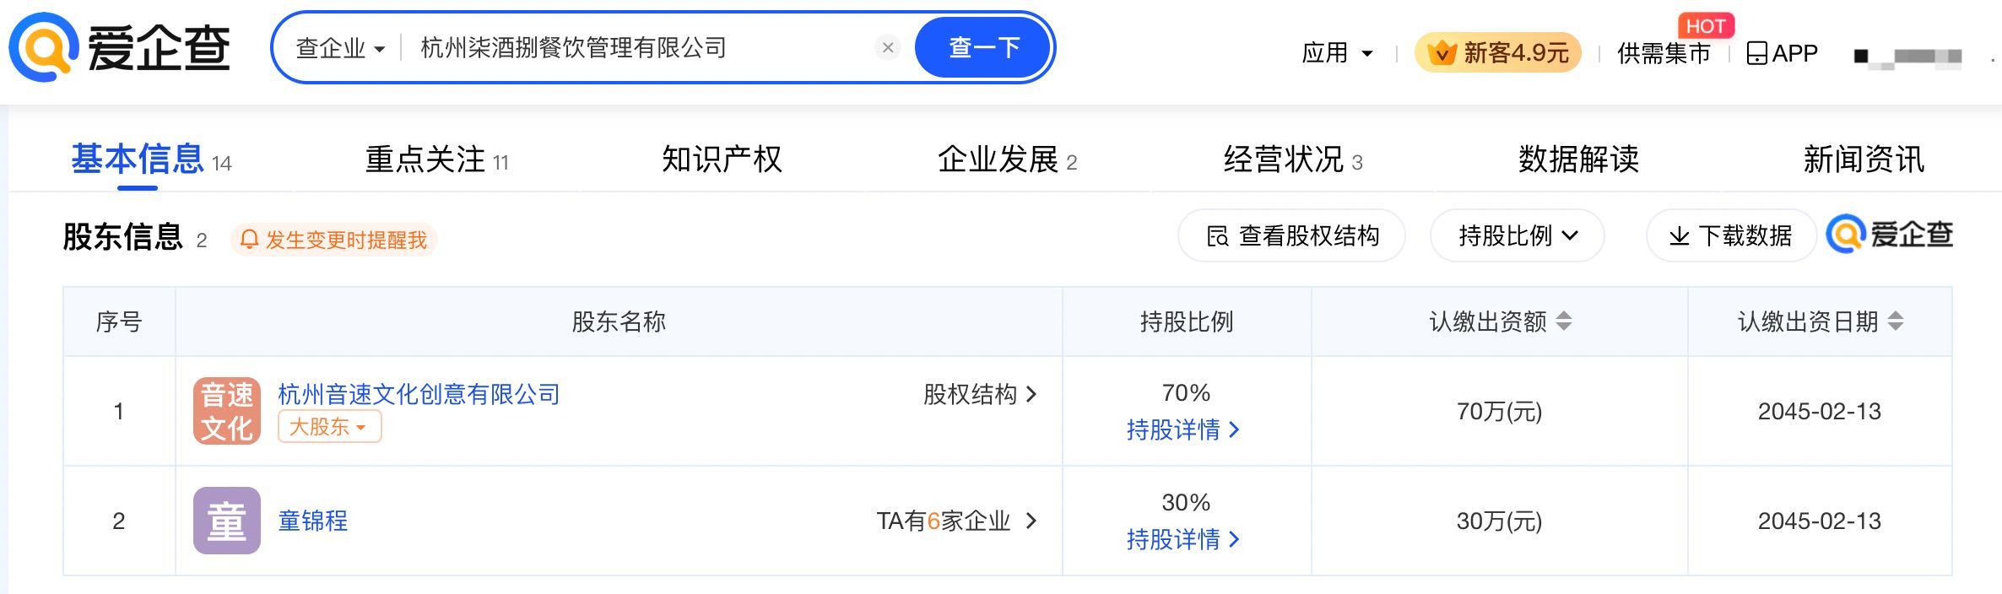
Task: Open the 查企业 search type dropdown
Action: [339, 48]
